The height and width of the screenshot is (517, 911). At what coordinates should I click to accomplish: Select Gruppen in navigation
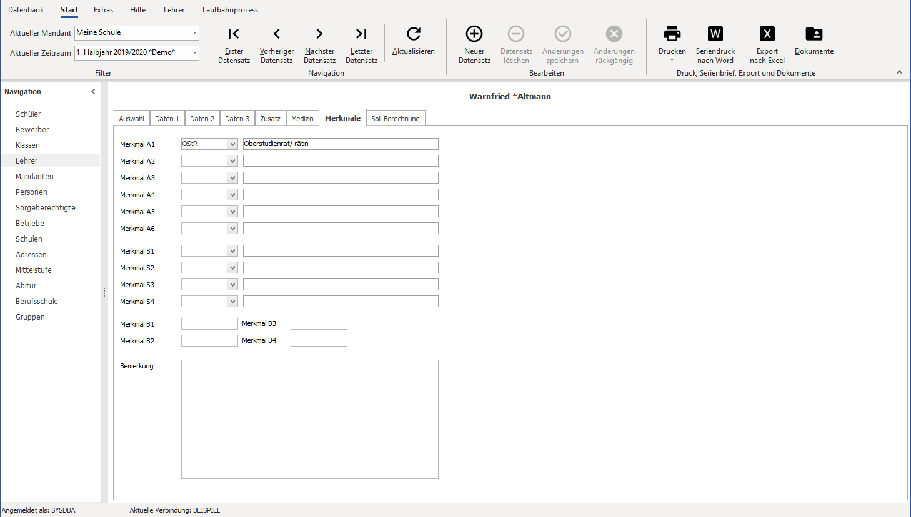click(x=30, y=317)
